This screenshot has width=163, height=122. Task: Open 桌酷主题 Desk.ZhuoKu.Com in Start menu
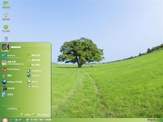click(13, 63)
